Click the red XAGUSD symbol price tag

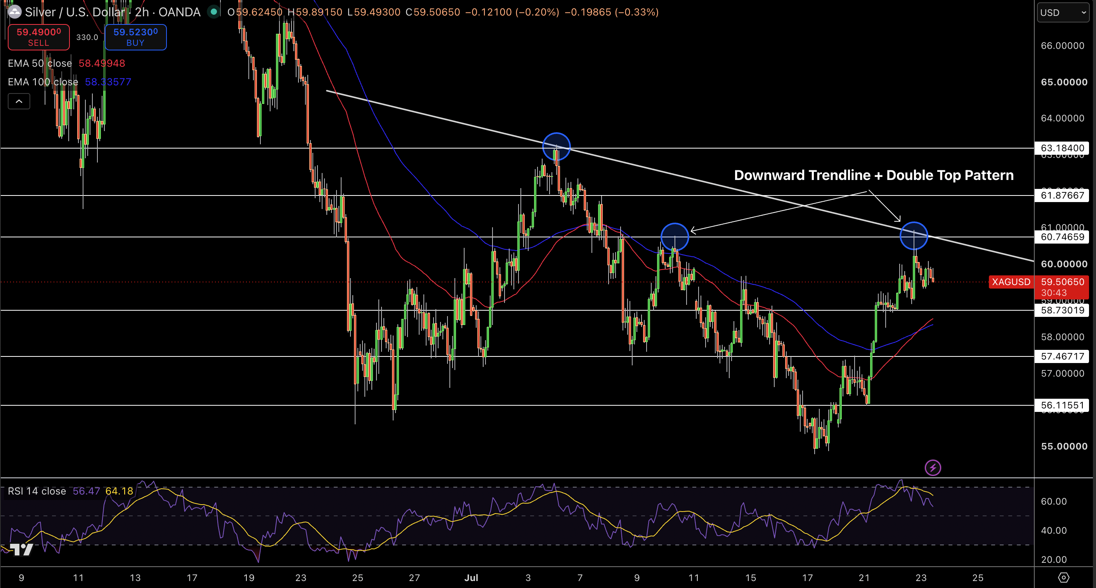click(1011, 282)
